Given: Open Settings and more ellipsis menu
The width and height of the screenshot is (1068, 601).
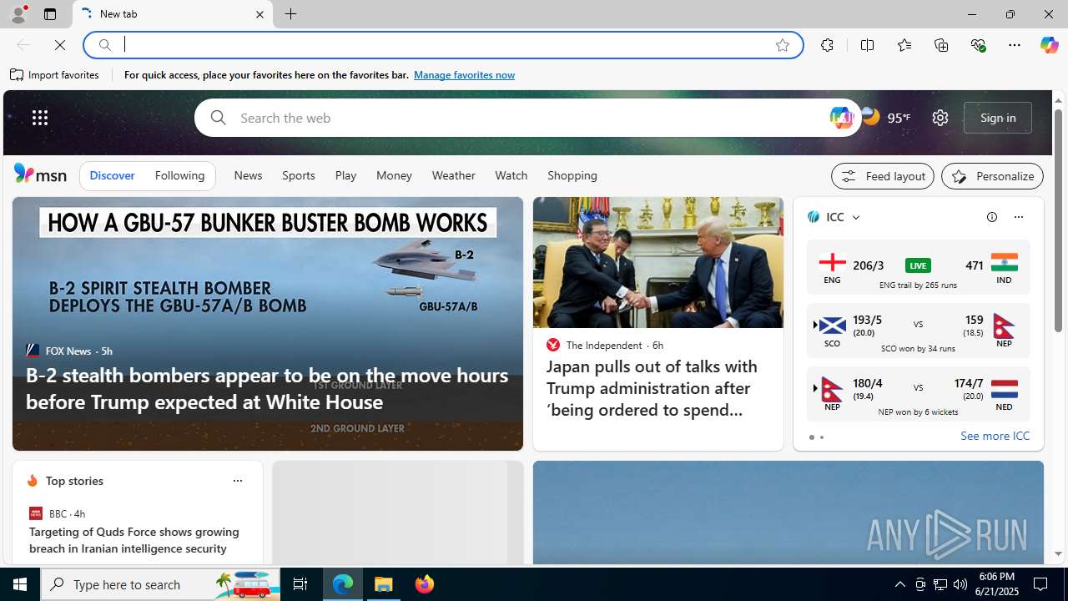Looking at the screenshot, I should tap(1014, 45).
